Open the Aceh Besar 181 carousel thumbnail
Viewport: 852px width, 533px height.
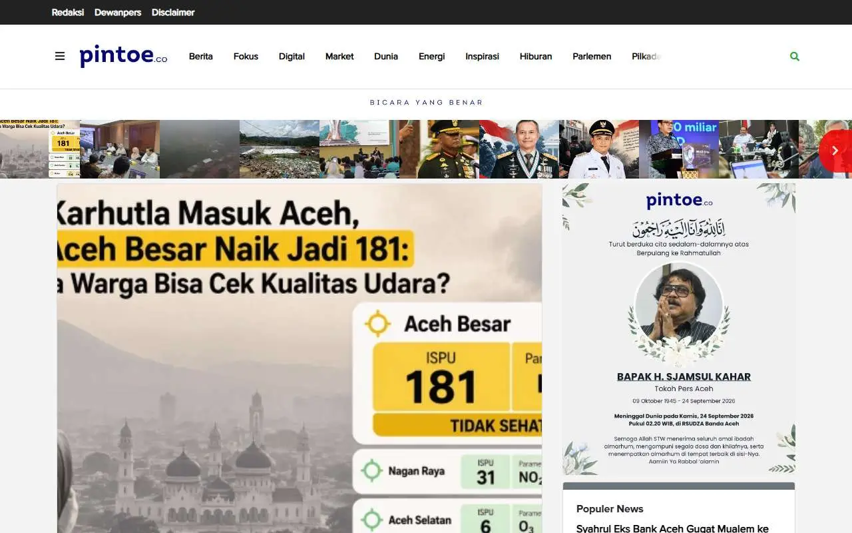point(40,149)
